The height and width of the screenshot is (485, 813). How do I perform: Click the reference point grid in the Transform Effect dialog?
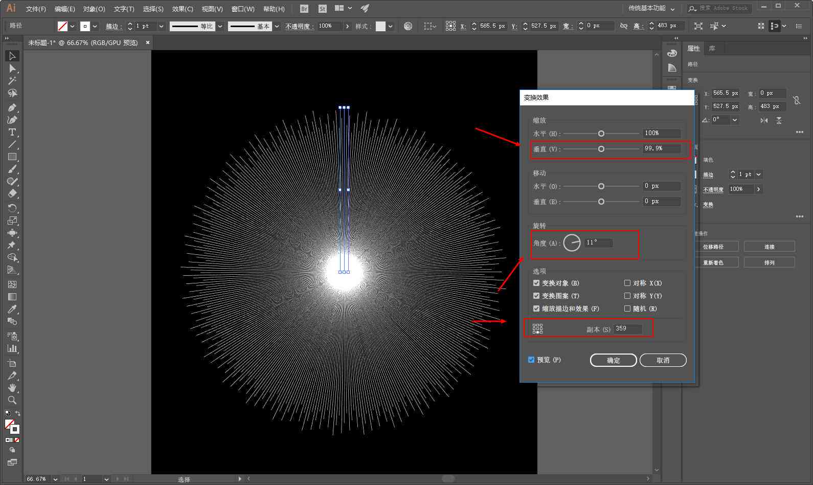[537, 329]
